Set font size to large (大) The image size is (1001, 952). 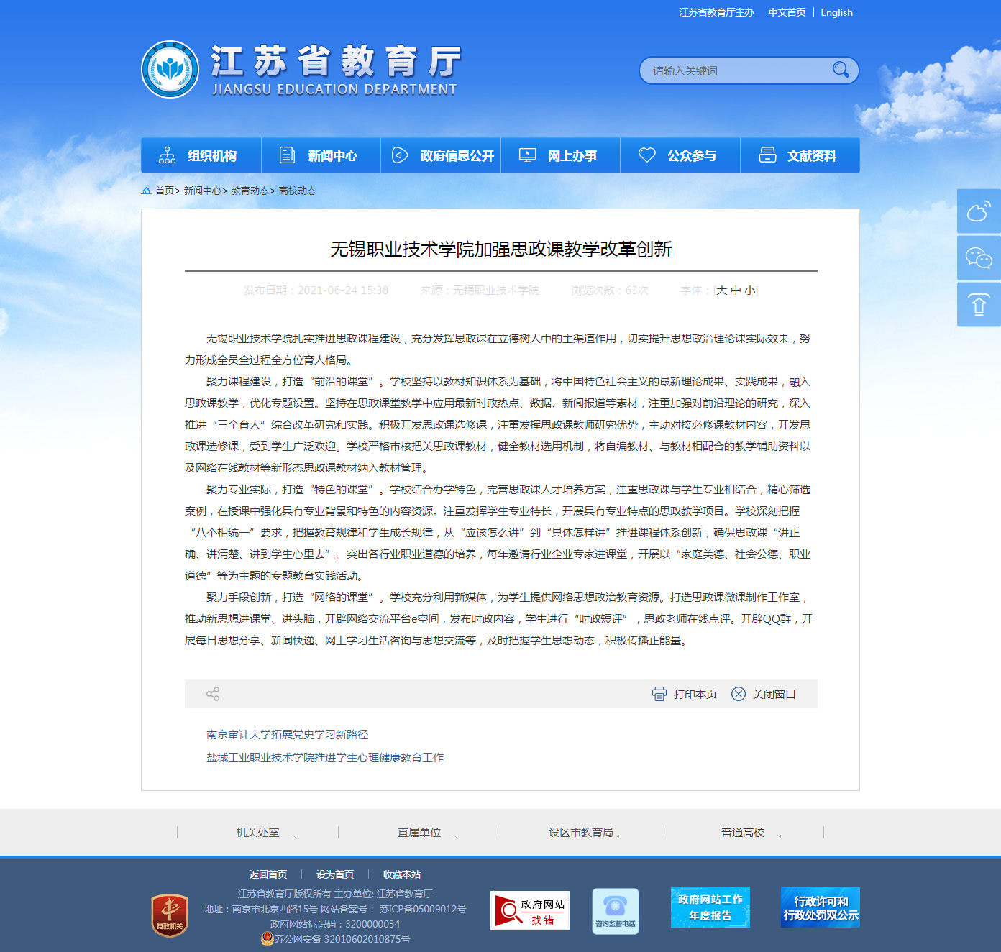pyautogui.click(x=722, y=290)
